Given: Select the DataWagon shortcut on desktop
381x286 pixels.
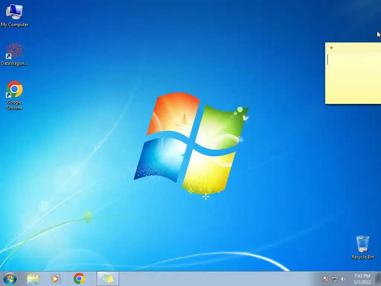Looking at the screenshot, I should tap(15, 54).
